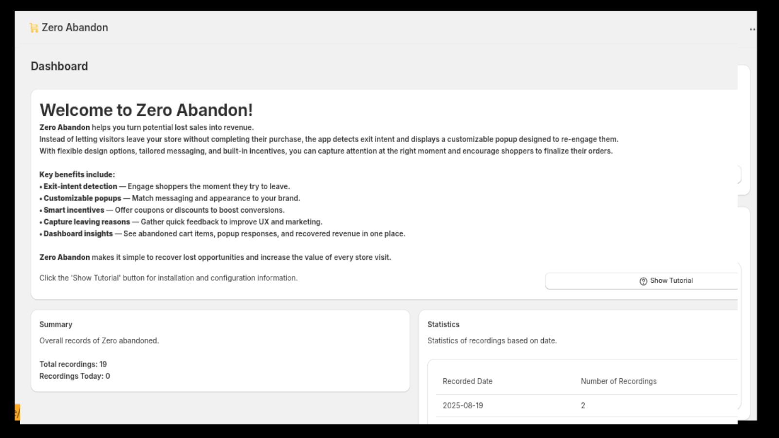
Task: Click the Dashboard insights bullet text
Action: [78, 234]
